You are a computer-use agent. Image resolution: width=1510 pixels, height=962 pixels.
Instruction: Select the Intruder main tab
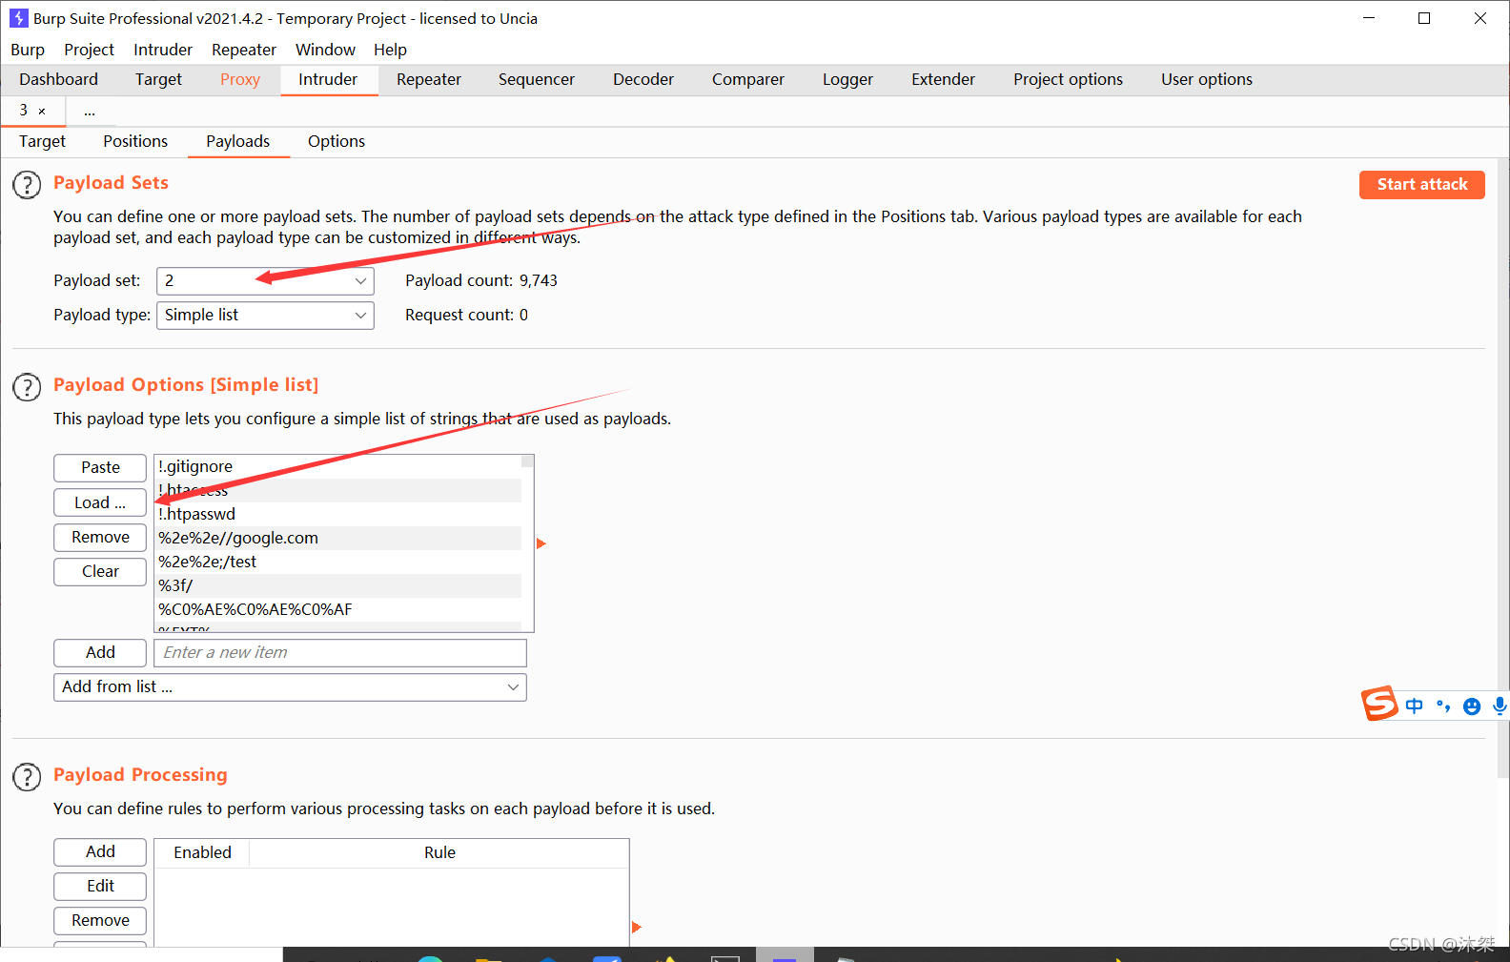(328, 80)
